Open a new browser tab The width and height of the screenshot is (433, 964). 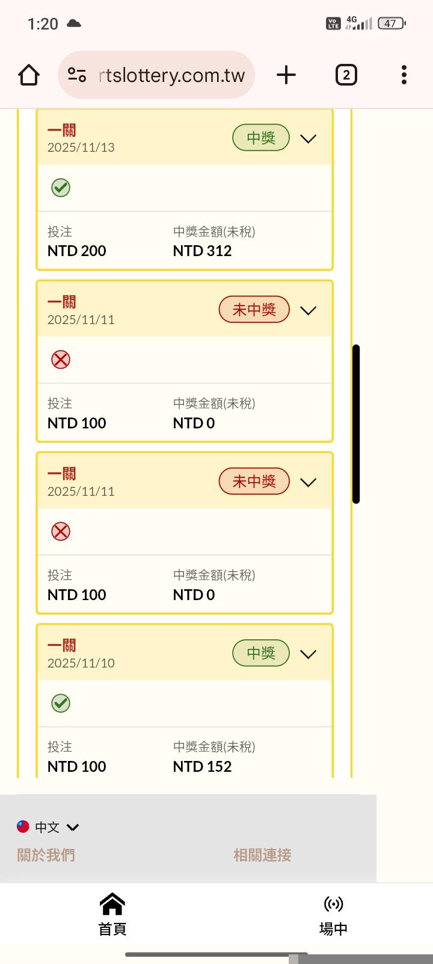286,75
